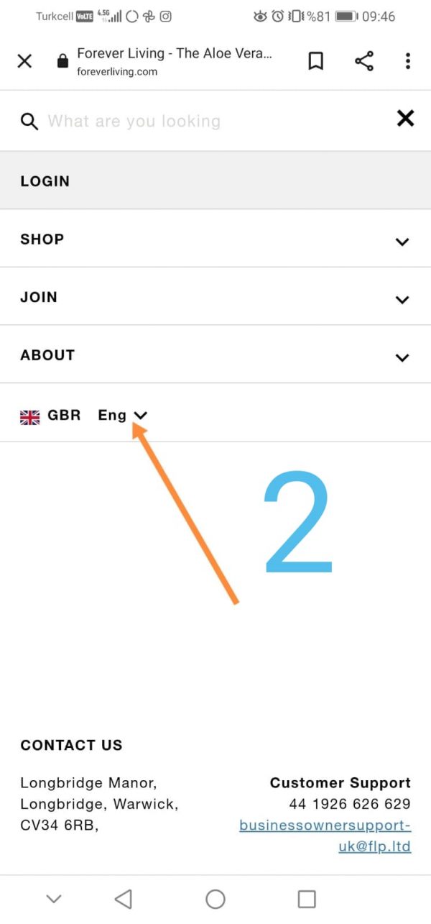Tap the businessownersupport-uk@flp.ltd email link

(325, 836)
